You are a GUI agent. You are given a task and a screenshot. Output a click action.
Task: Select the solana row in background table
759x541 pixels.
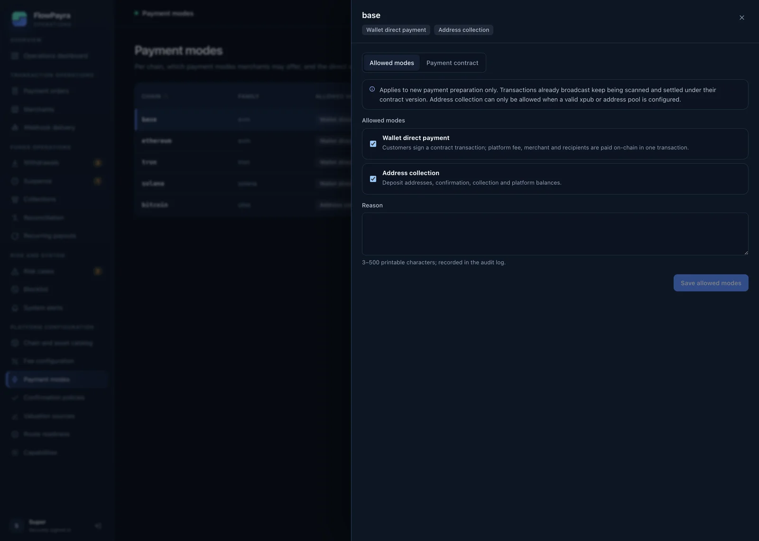click(x=243, y=184)
